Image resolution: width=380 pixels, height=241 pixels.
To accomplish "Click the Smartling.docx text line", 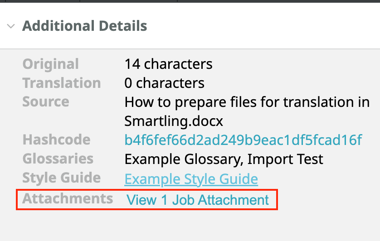I will [174, 121].
